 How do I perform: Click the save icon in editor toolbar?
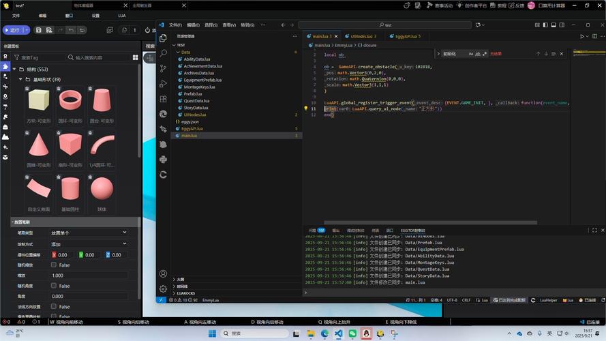click(39, 30)
